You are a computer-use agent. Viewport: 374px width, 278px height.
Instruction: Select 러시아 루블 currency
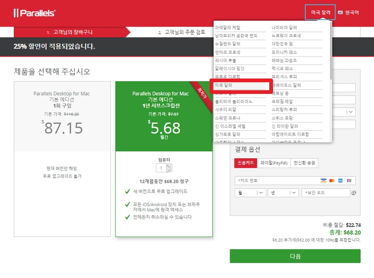[240, 60]
